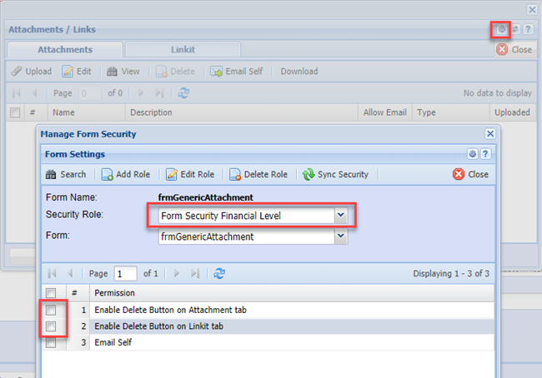Click the permissions page number field
The width and height of the screenshot is (542, 378).
coord(126,273)
